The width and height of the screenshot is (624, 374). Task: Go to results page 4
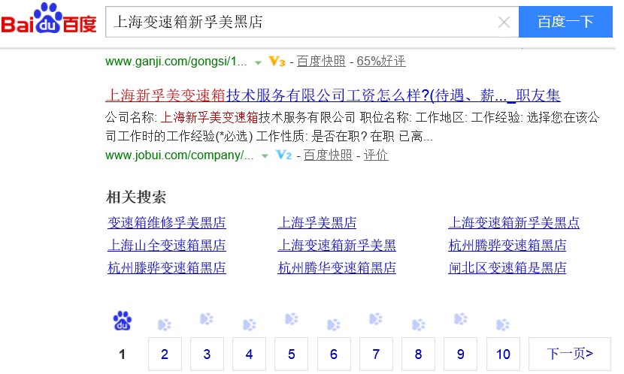(249, 354)
